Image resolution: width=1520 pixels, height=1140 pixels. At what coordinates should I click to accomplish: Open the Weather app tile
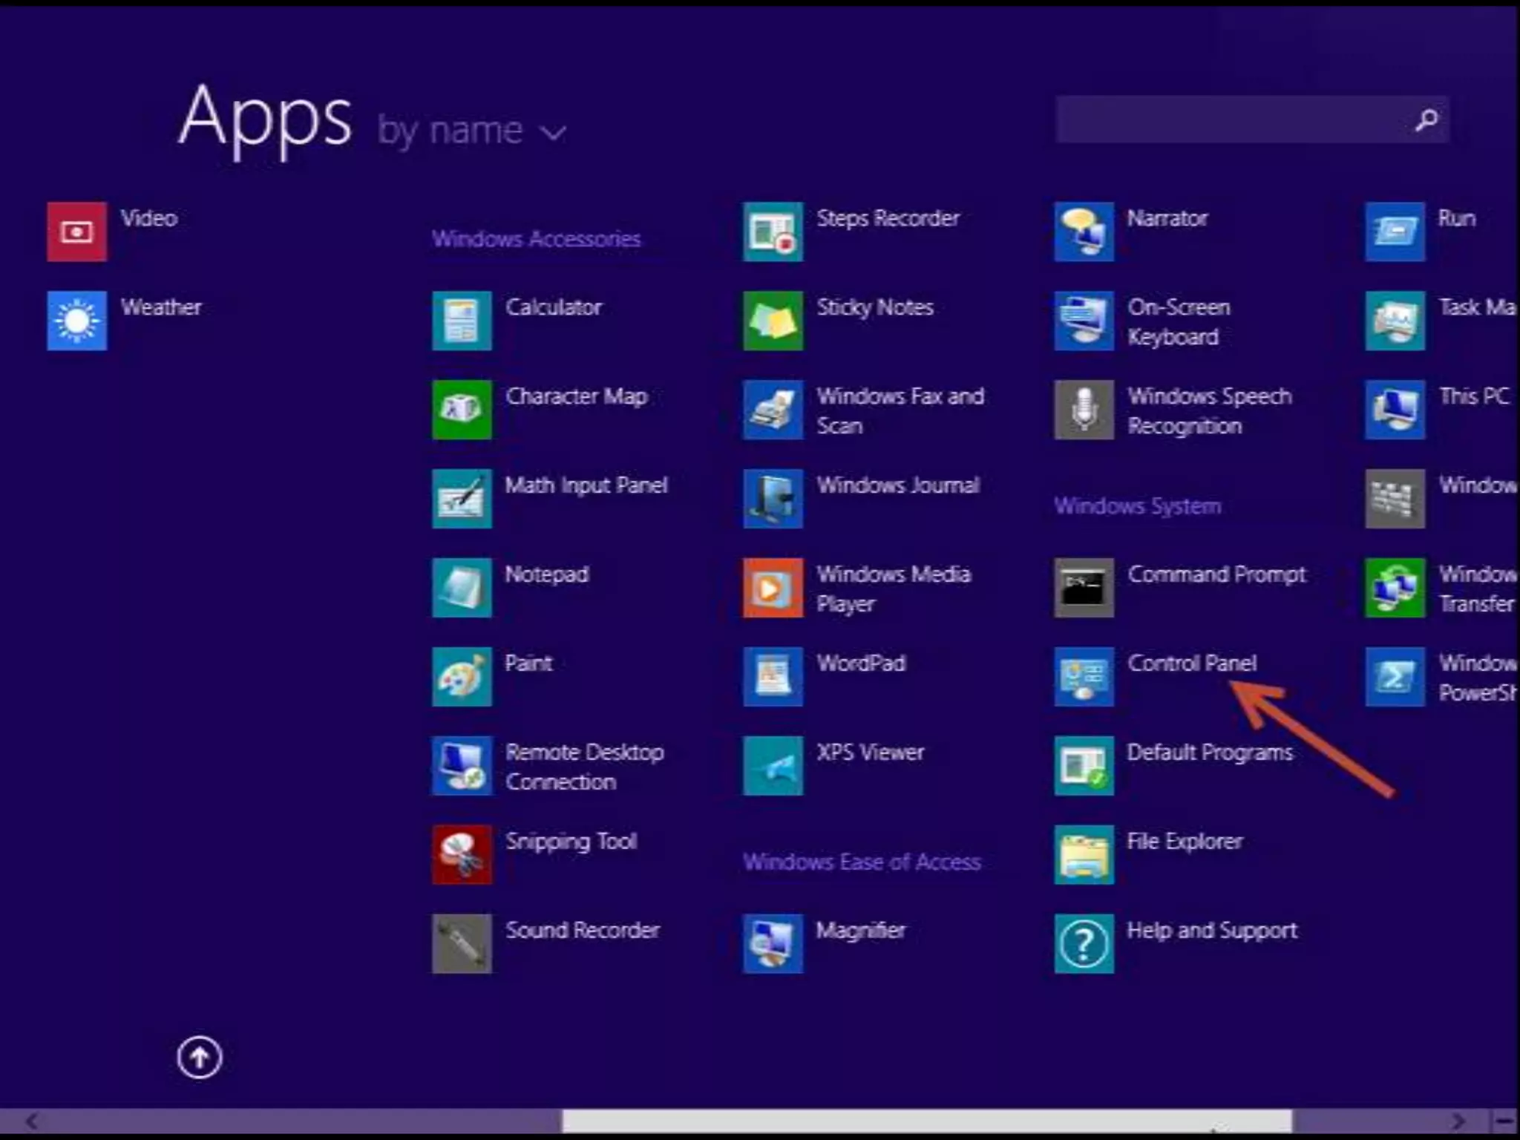pos(76,321)
